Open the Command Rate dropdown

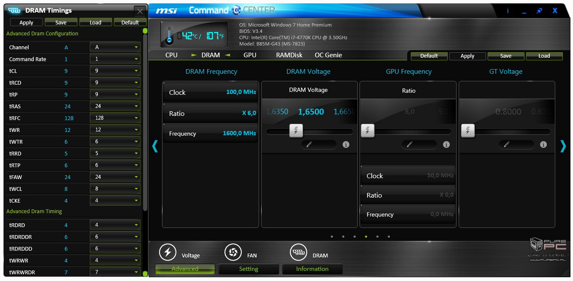click(x=115, y=59)
